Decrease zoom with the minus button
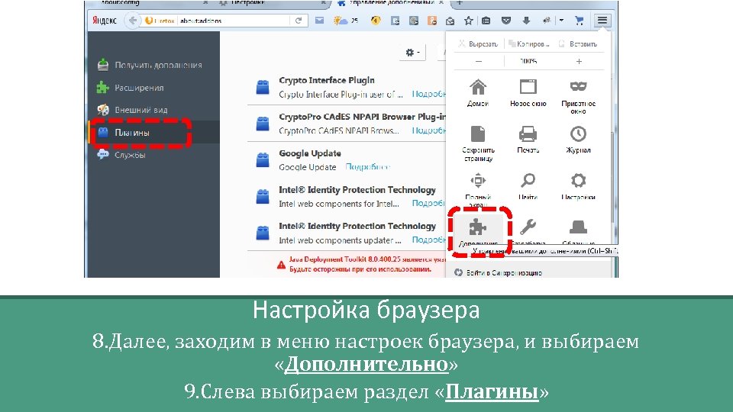733x412 pixels. 478,61
